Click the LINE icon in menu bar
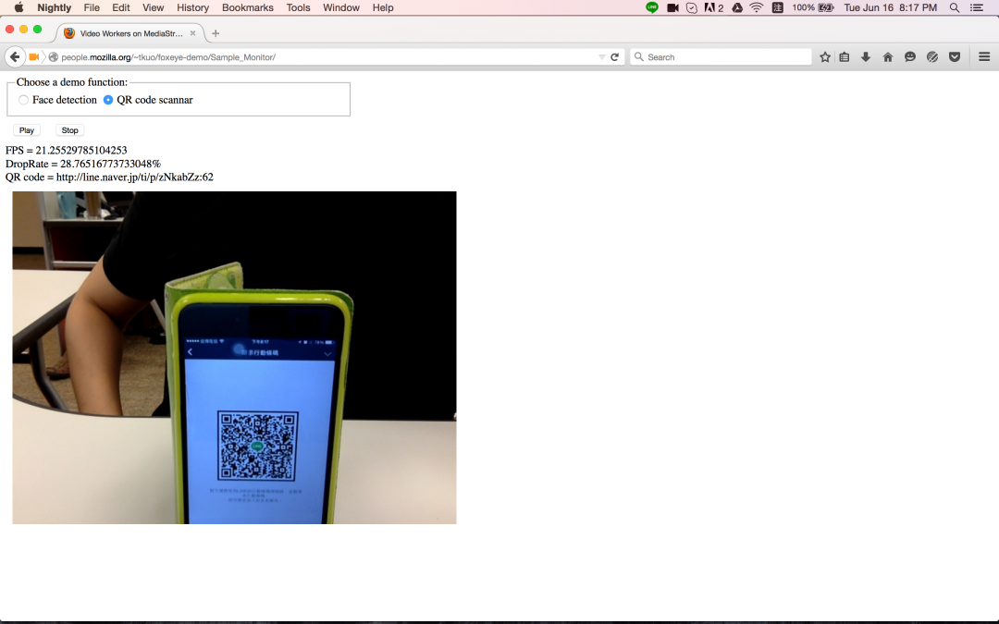 point(652,7)
